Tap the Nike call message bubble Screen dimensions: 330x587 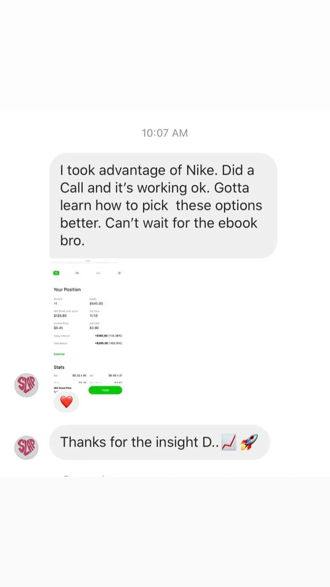(163, 205)
